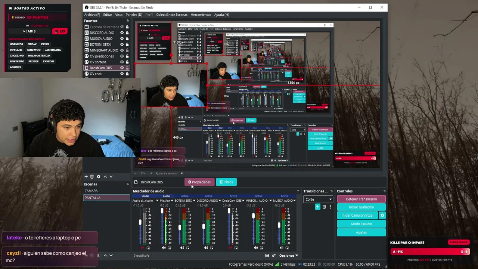The image size is (478, 269).
Task: Expand the DISCORD AUDIO channel menu arrow
Action: (220, 201)
